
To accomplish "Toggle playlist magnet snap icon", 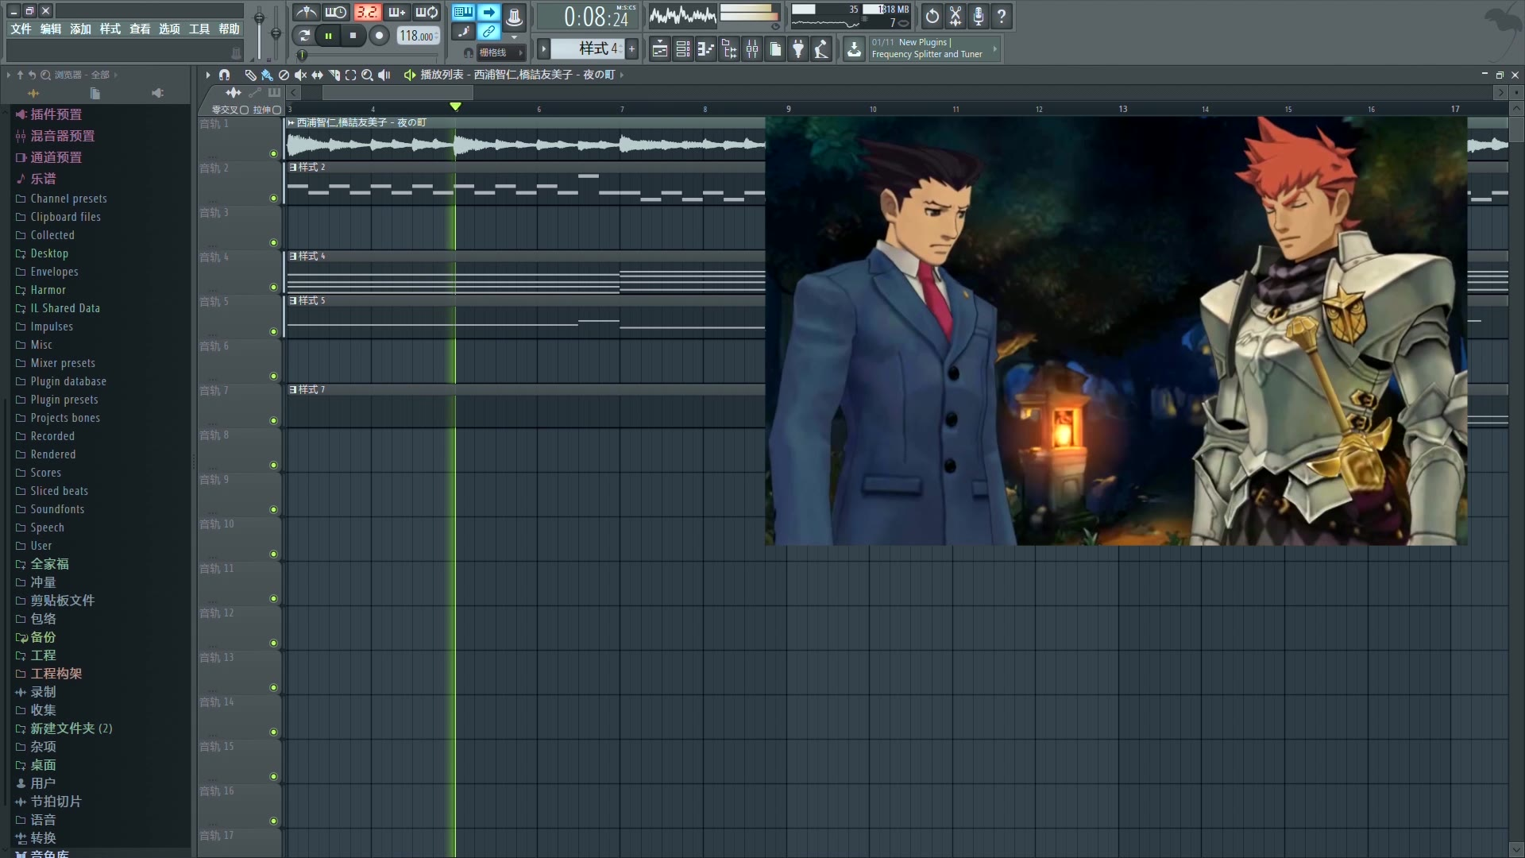I will (224, 75).
